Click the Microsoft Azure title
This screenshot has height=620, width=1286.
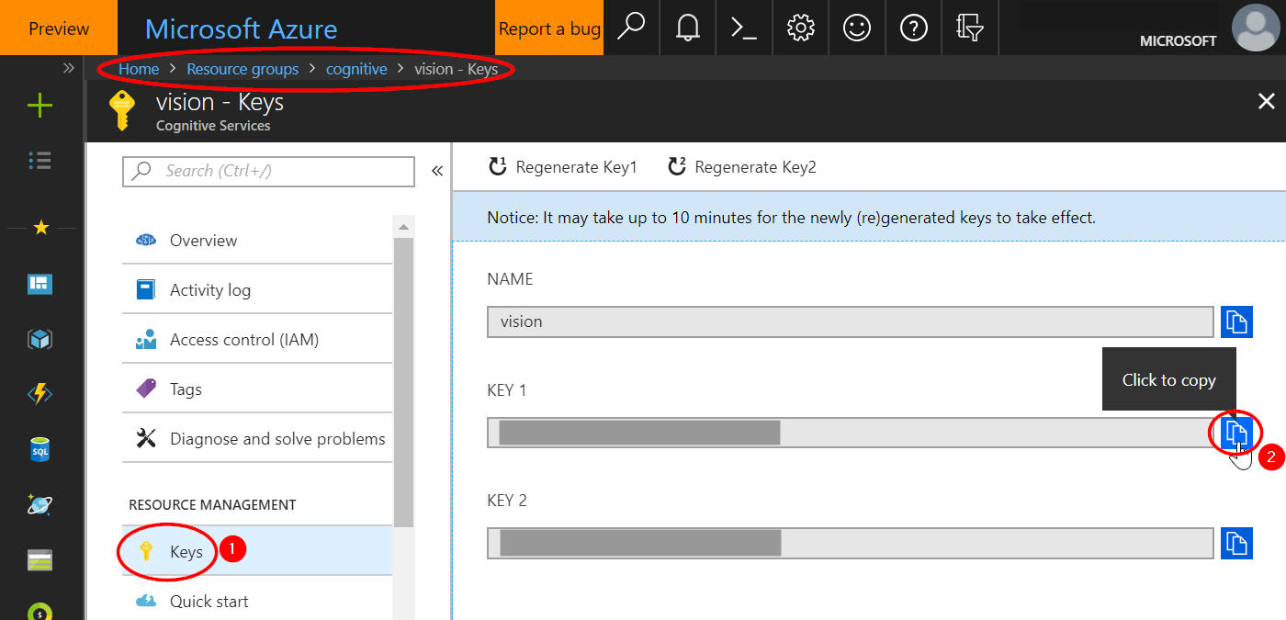click(241, 28)
